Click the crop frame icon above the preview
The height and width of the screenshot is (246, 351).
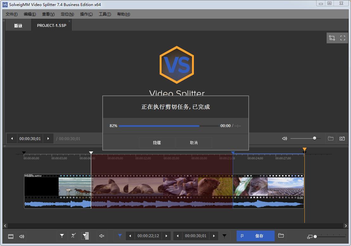coord(332,38)
